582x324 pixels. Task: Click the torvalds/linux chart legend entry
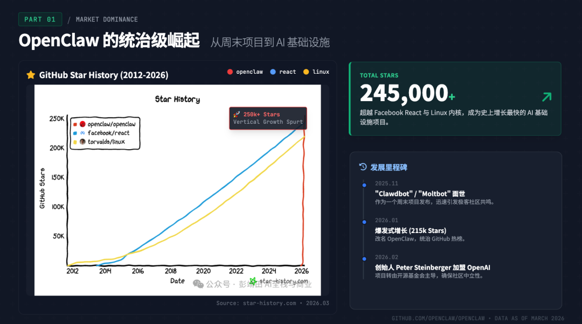[100, 142]
